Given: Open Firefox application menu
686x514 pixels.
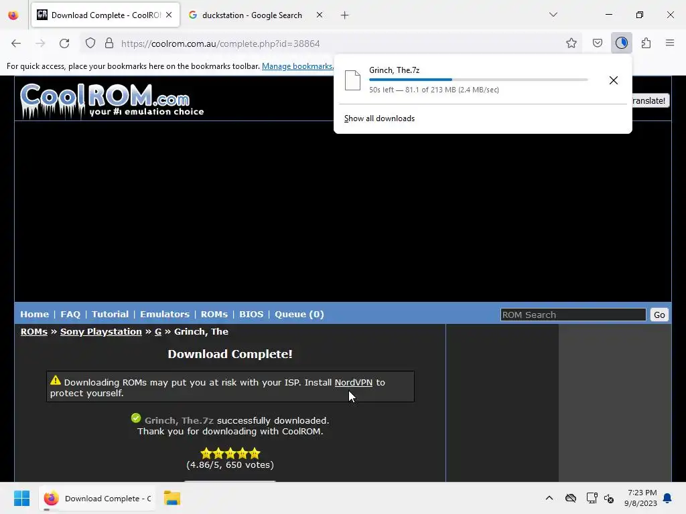Looking at the screenshot, I should pos(670,43).
